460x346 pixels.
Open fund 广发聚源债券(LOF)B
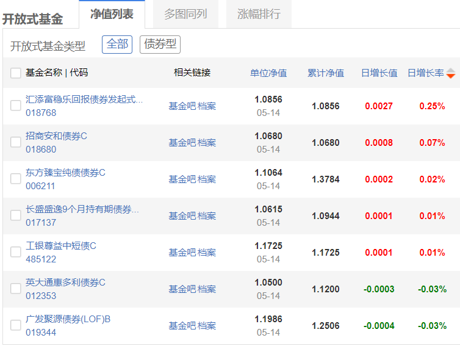click(68, 319)
